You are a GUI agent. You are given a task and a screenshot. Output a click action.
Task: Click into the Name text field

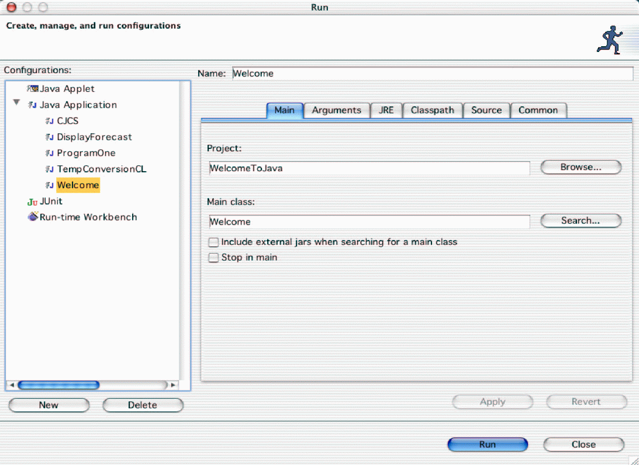433,74
